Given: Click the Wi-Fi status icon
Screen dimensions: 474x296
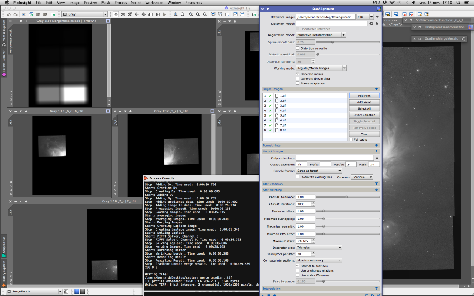Looking at the screenshot, I should [392, 3].
